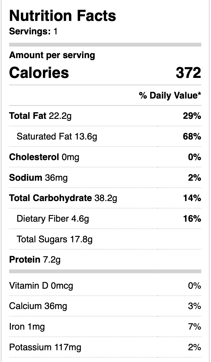Click the Sodium 36mg label
211x362 pixels.
(x=38, y=178)
